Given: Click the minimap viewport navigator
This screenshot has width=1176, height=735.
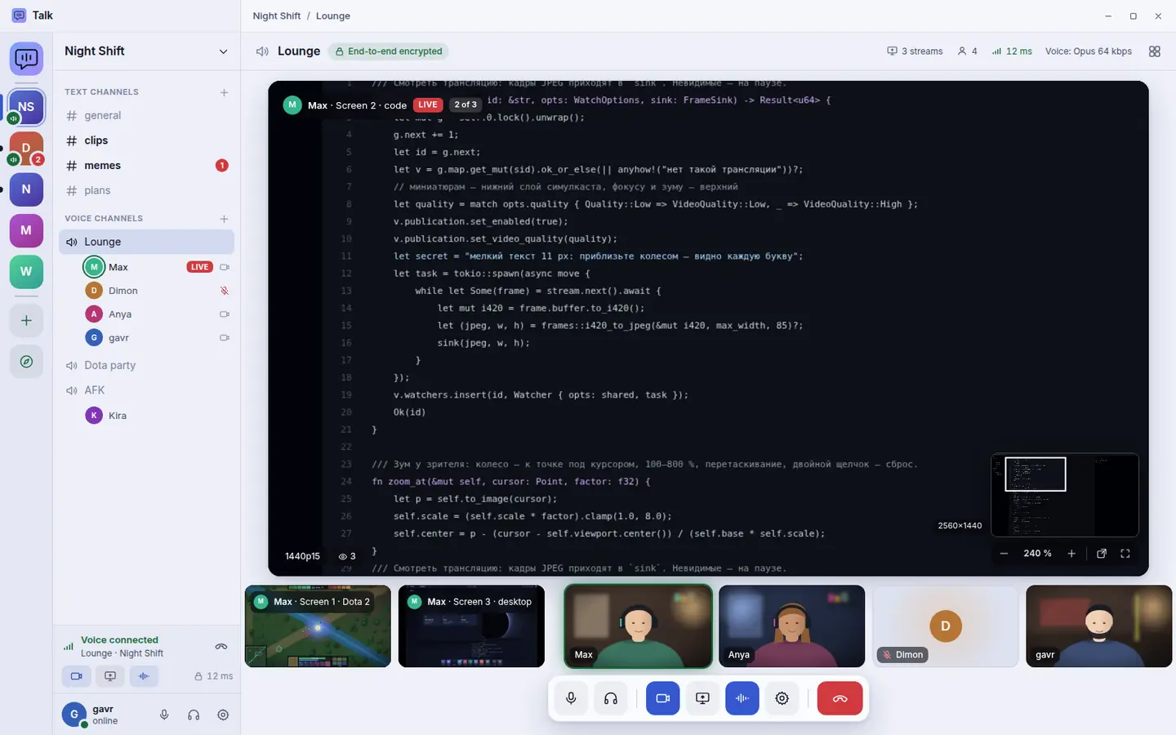Looking at the screenshot, I should click(x=1035, y=474).
